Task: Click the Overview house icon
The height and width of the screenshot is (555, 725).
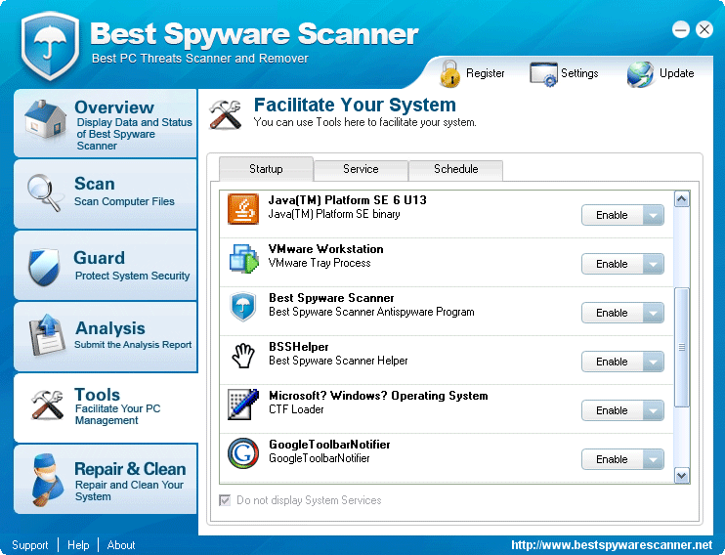Action: 44,119
